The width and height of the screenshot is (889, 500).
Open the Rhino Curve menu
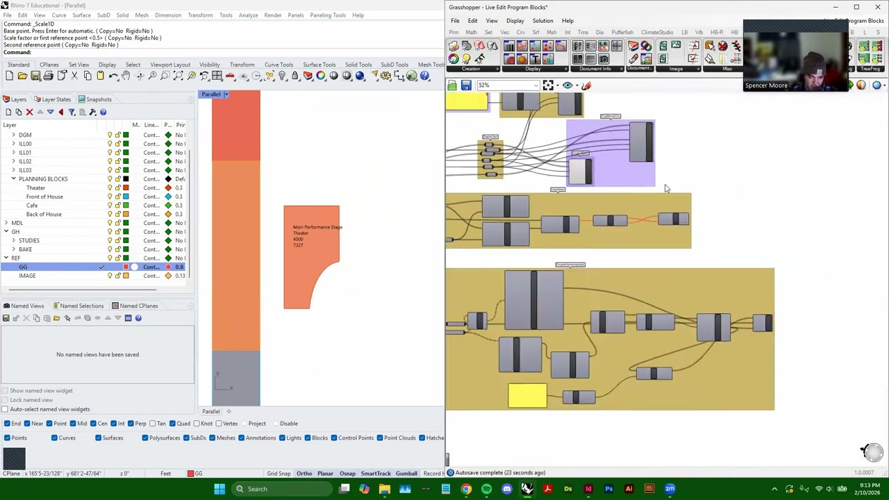tap(59, 15)
